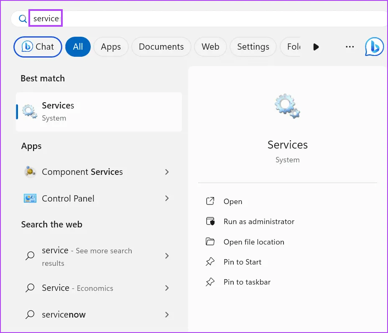Select the Documents filter tab
Viewport: 388px width, 333px height.
(161, 47)
